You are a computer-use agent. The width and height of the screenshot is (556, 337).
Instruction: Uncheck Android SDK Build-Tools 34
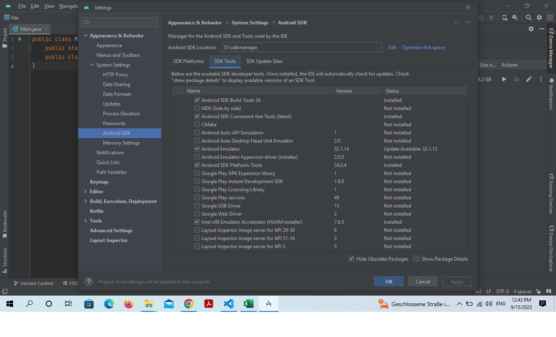click(x=197, y=100)
